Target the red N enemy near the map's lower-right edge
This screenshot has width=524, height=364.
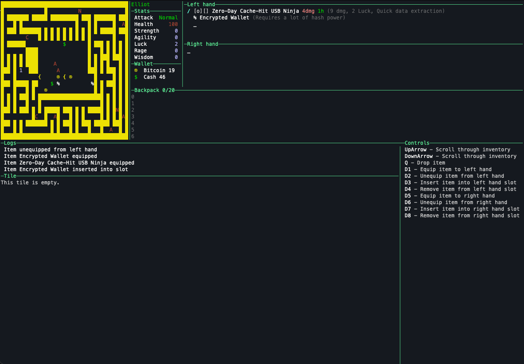tap(117, 110)
